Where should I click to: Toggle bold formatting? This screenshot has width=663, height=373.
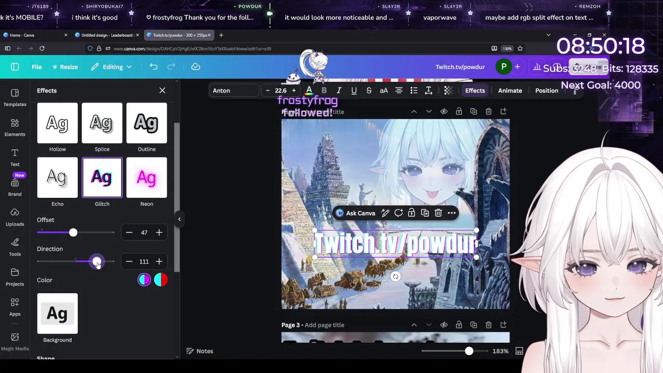tap(324, 91)
